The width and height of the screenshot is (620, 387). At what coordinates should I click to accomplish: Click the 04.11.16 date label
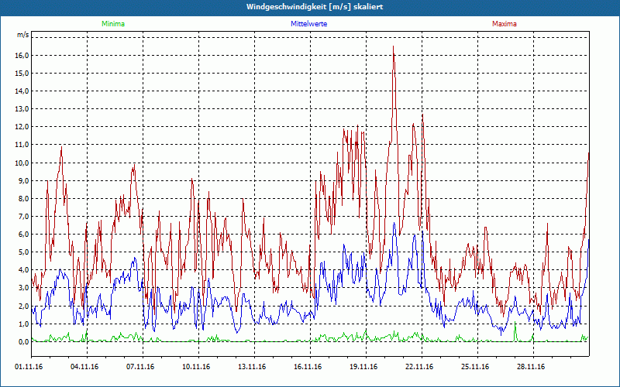click(84, 367)
